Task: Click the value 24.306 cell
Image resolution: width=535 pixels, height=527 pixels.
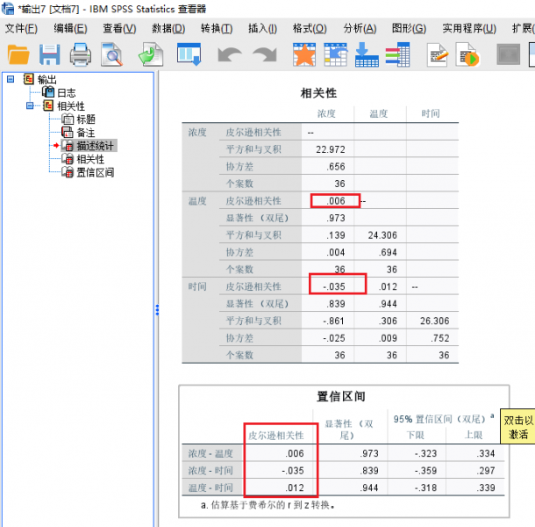Action: coord(382,235)
